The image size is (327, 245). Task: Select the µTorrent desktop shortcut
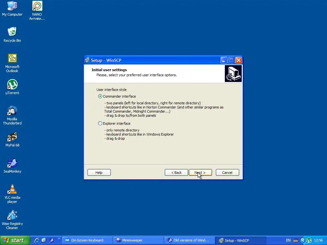tap(12, 87)
